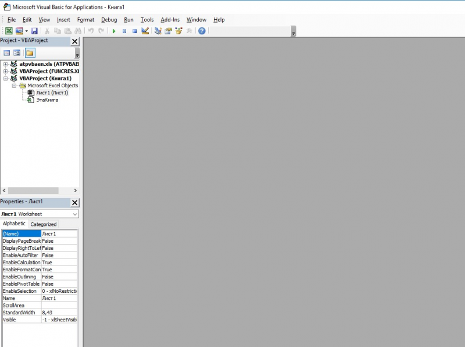Viewport: 465px width, 347px height.
Task: Run the macro with the green play icon
Action: (x=114, y=31)
